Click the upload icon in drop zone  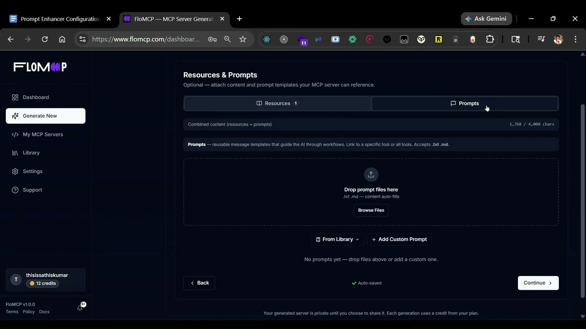pos(371,175)
